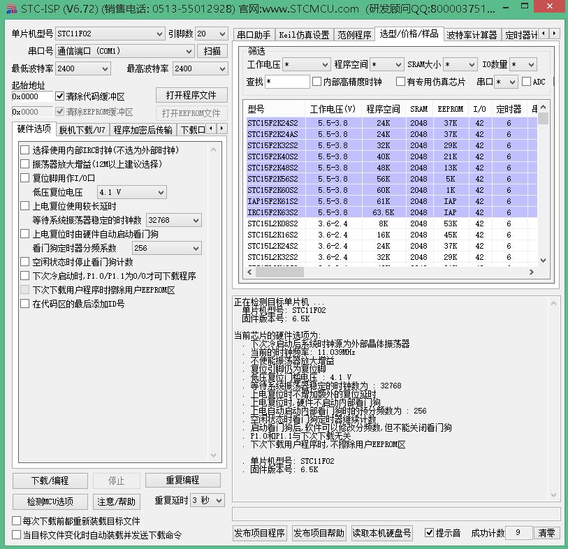Image resolution: width=568 pixels, height=549 pixels.
Task: Toggle 清除代码缓冲区 checkbox
Action: [x=60, y=96]
